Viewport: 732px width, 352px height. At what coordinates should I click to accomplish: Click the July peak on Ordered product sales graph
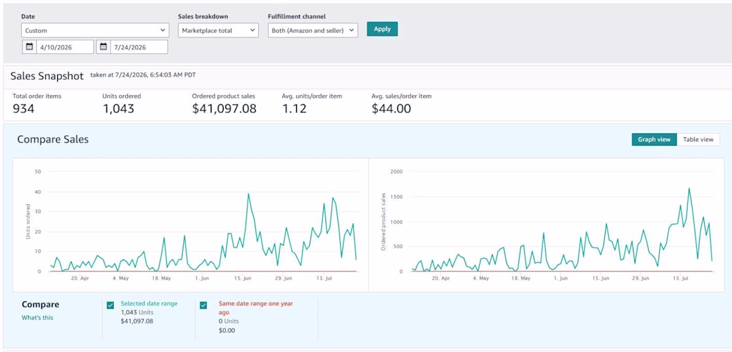[689, 188]
